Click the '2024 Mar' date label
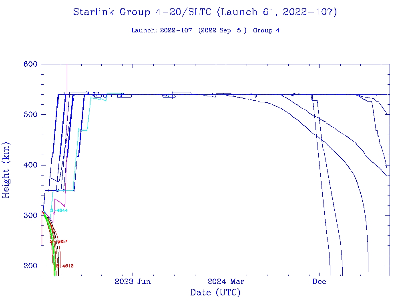Viewport: 410px width, 307px height. pyautogui.click(x=226, y=281)
